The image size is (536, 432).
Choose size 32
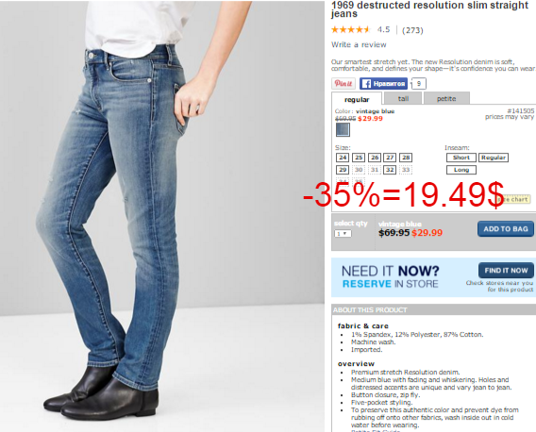click(x=390, y=170)
